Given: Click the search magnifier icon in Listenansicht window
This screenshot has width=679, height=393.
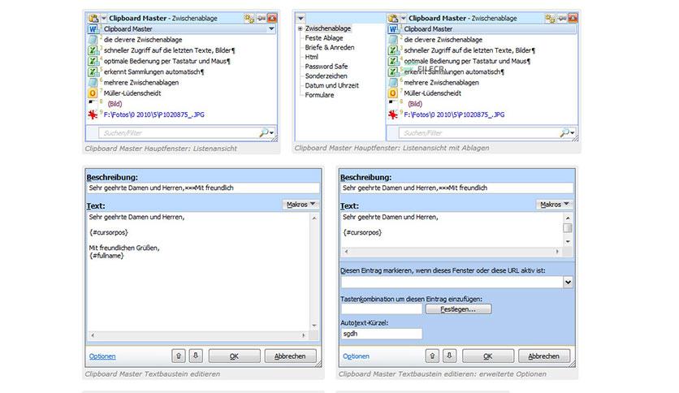Looking at the screenshot, I should click(x=264, y=133).
